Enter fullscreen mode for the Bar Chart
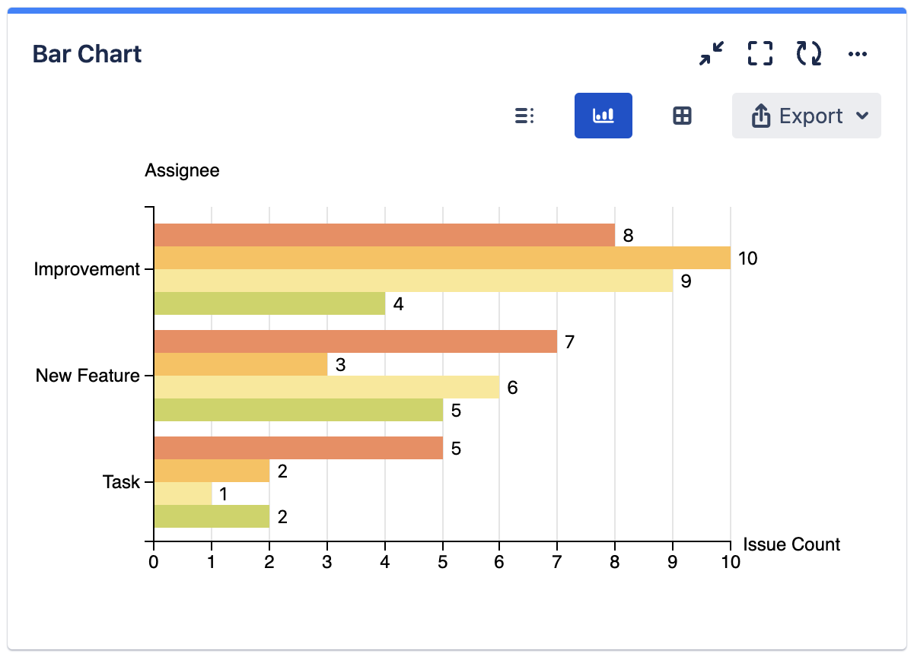 [x=760, y=53]
